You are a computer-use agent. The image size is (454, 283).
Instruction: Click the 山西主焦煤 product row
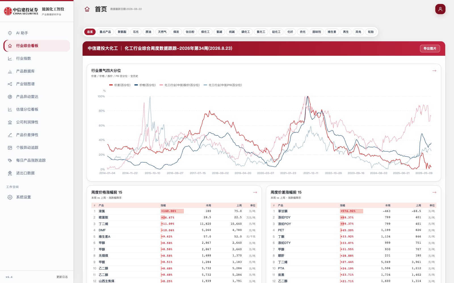[174, 281]
